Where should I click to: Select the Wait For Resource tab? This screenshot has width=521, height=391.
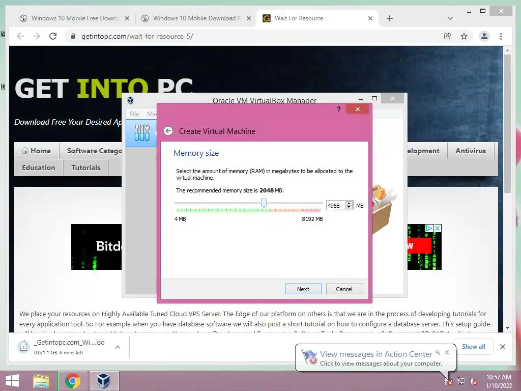tap(299, 18)
